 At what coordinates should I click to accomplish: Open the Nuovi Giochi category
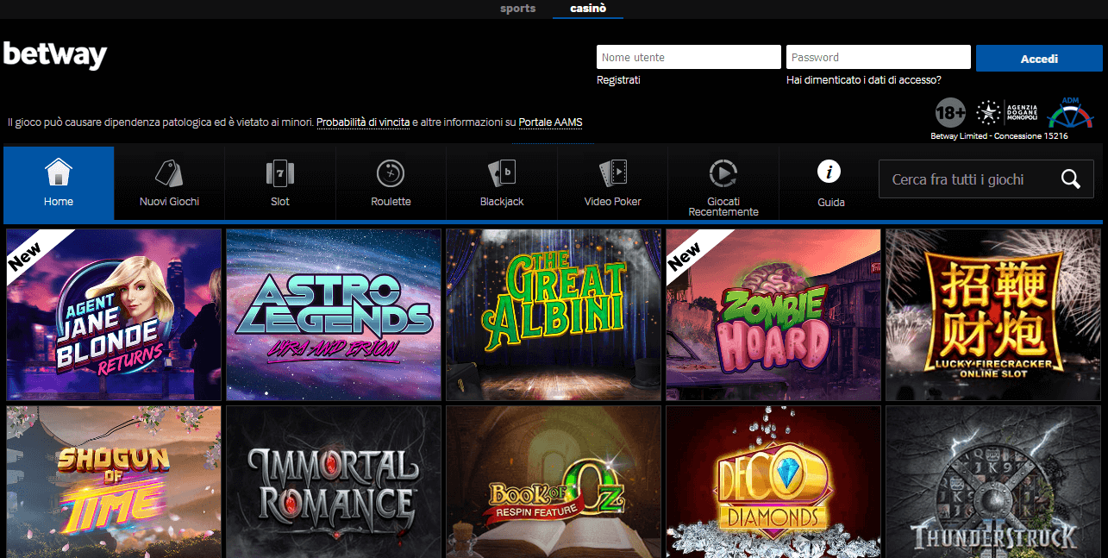click(169, 202)
